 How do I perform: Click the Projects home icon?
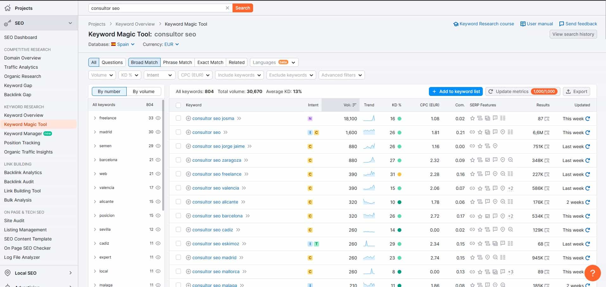pyautogui.click(x=7, y=8)
